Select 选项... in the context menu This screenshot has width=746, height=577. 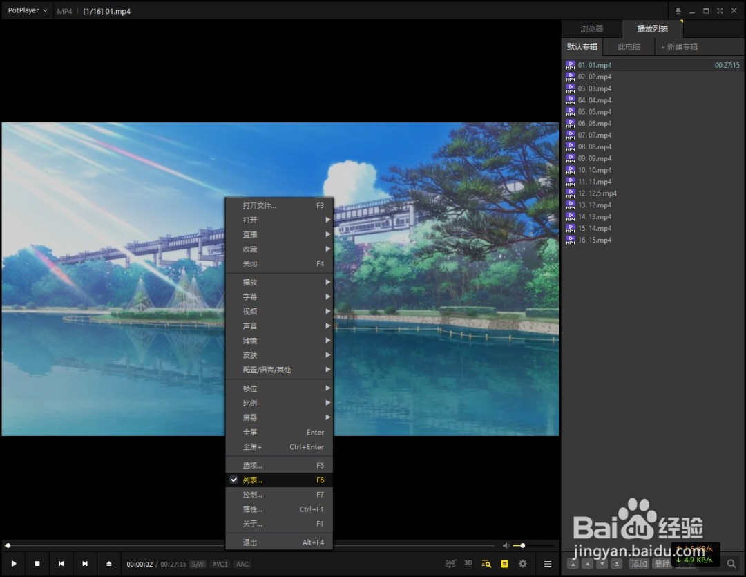point(279,466)
